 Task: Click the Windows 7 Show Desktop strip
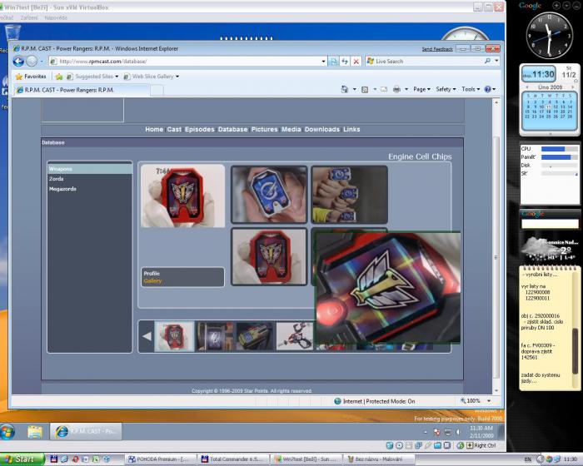[501, 432]
